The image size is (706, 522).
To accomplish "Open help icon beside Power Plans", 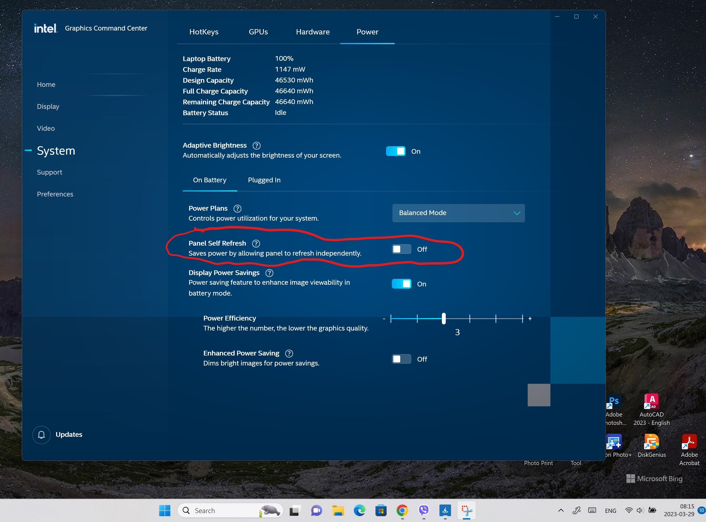I will (x=237, y=209).
